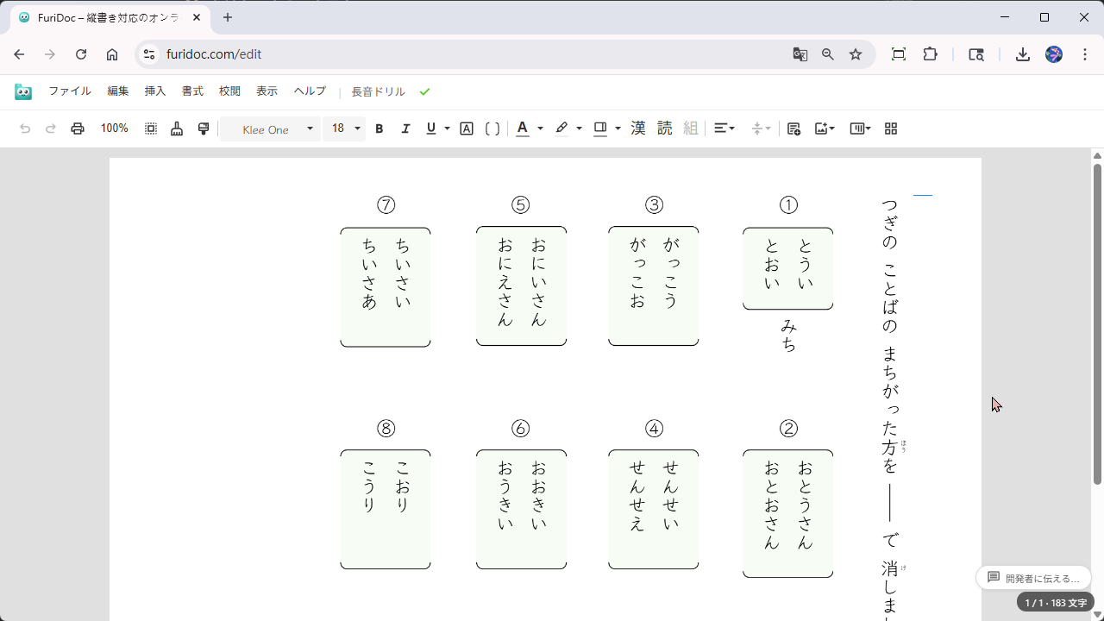Screen dimensions: 1104x621
Task: Select the clear formatting brush icon
Action: pos(177,129)
